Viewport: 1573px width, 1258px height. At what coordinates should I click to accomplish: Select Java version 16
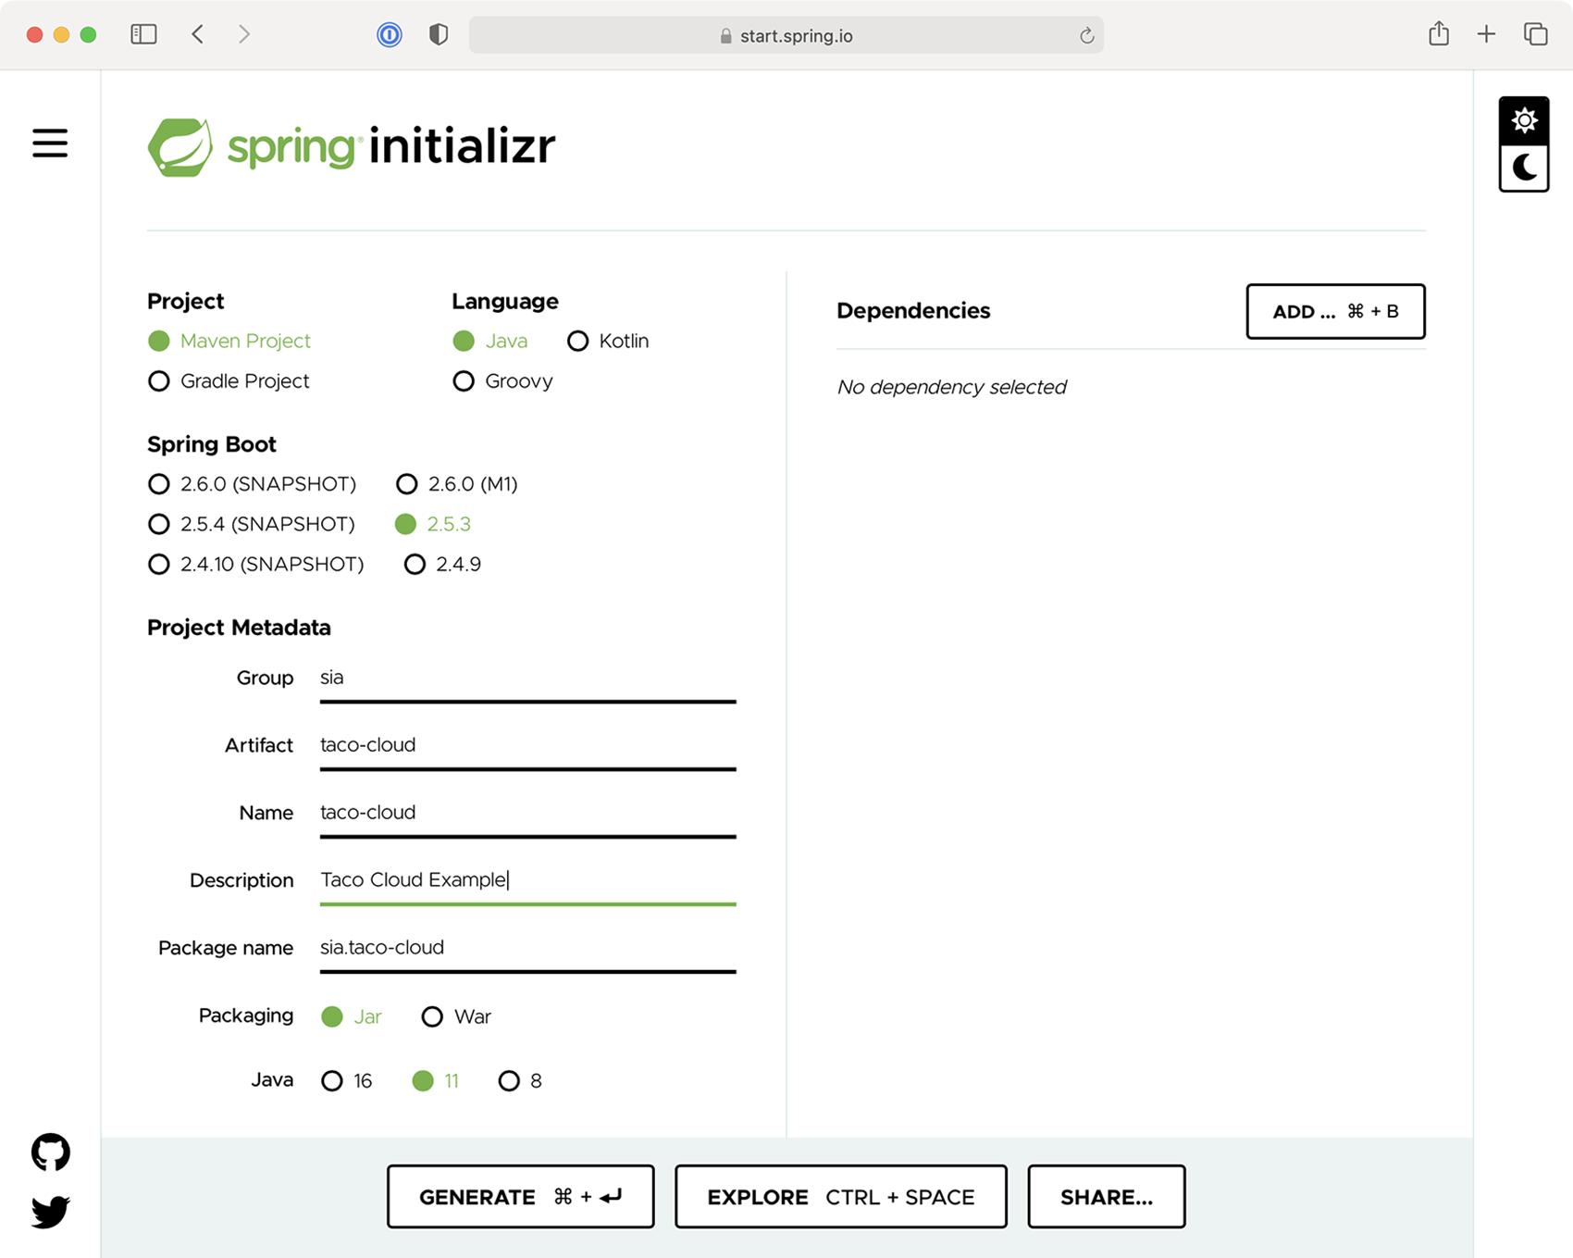click(347, 1080)
